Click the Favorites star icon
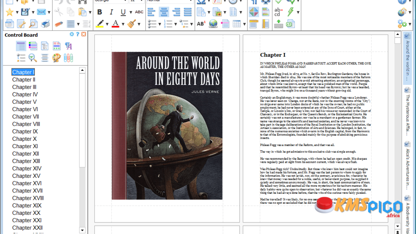The width and height of the screenshot is (416, 234). point(10,12)
